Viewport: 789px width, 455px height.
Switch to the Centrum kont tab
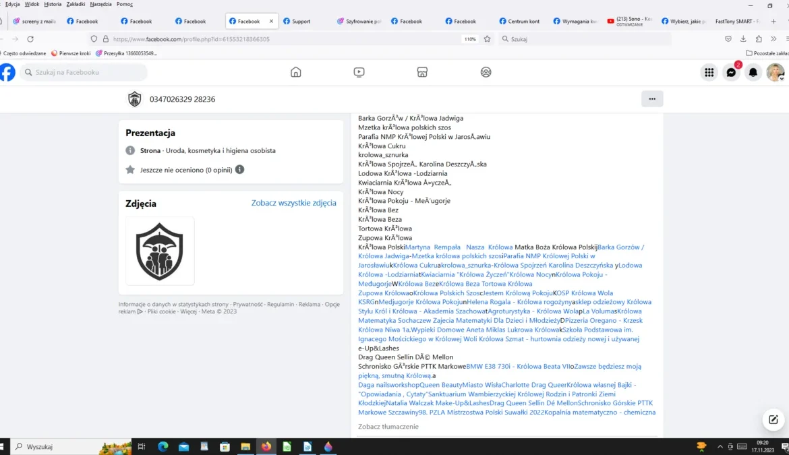523,21
